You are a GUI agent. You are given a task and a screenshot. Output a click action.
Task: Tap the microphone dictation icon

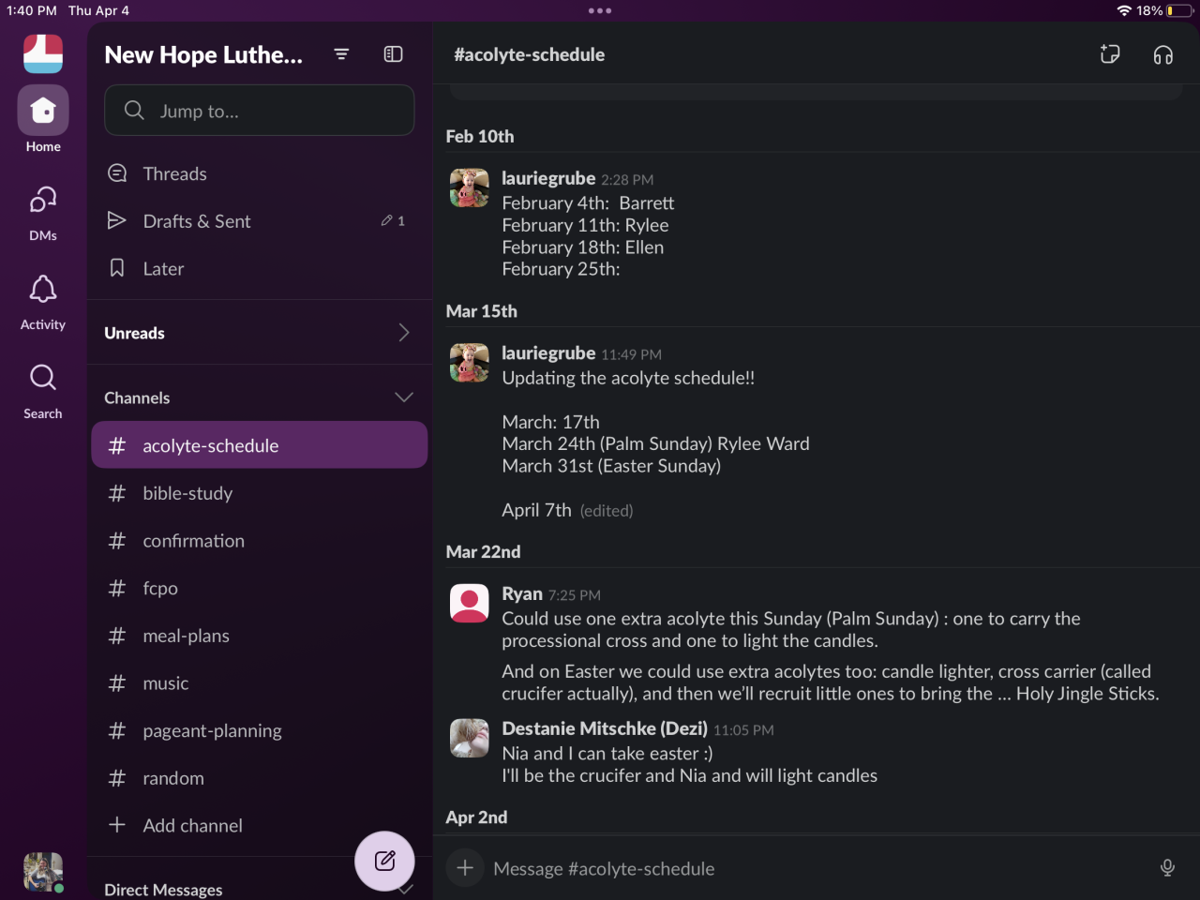(x=1167, y=868)
